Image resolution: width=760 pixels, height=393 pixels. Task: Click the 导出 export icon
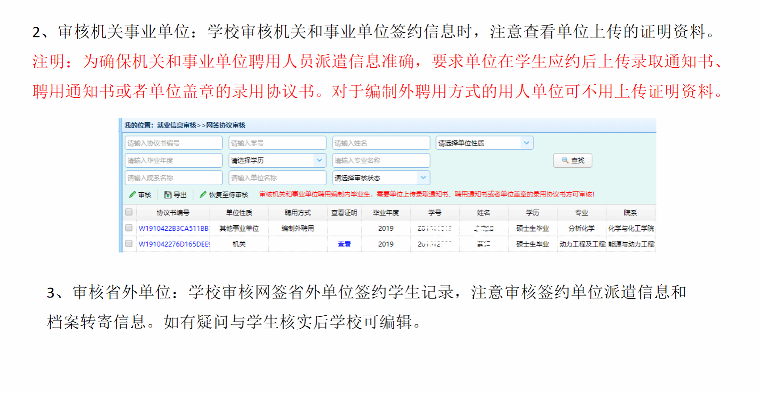(x=168, y=194)
